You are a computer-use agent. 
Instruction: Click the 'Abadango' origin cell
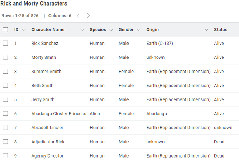[157, 114]
